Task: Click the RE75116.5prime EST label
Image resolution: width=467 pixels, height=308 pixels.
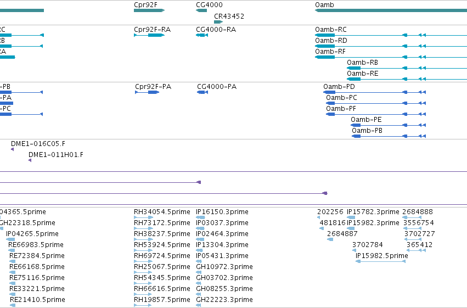Action: coord(37,278)
